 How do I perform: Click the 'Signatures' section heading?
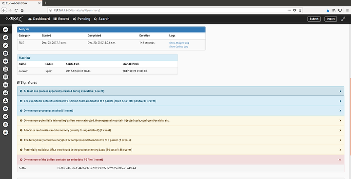click(x=27, y=83)
